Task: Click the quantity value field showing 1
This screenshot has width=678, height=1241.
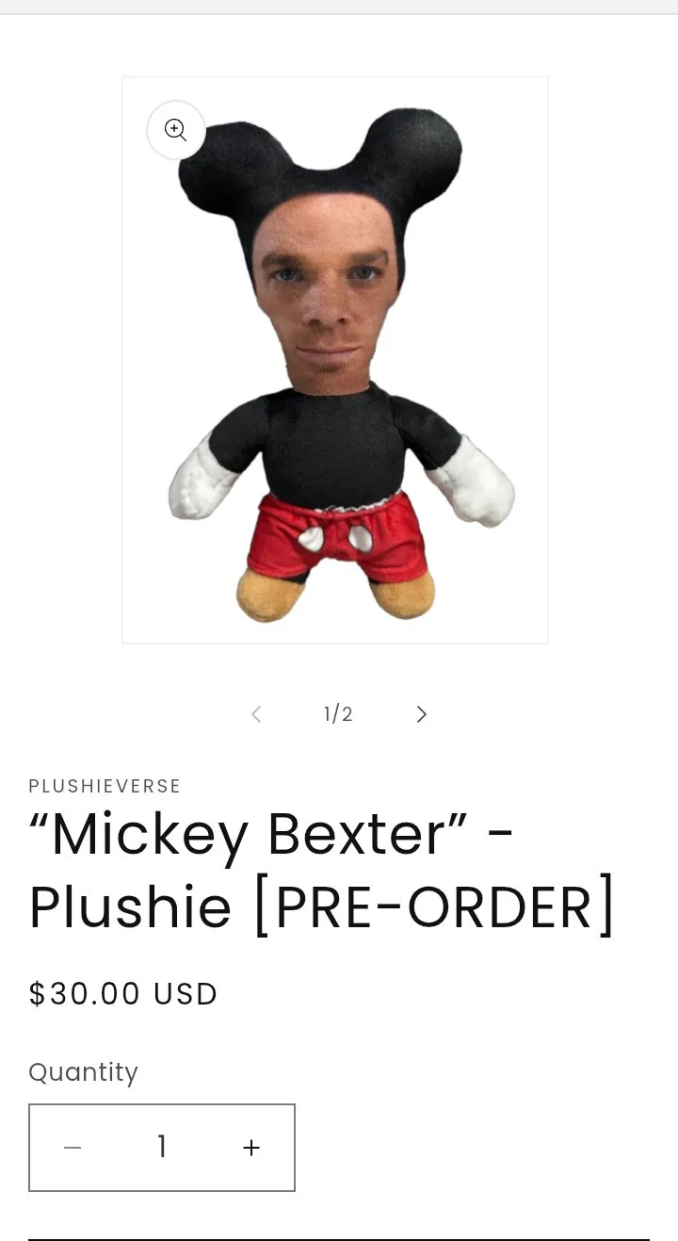Action: tap(162, 1147)
